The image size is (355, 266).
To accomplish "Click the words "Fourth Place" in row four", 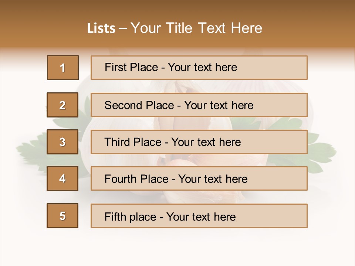I will pyautogui.click(x=136, y=179).
